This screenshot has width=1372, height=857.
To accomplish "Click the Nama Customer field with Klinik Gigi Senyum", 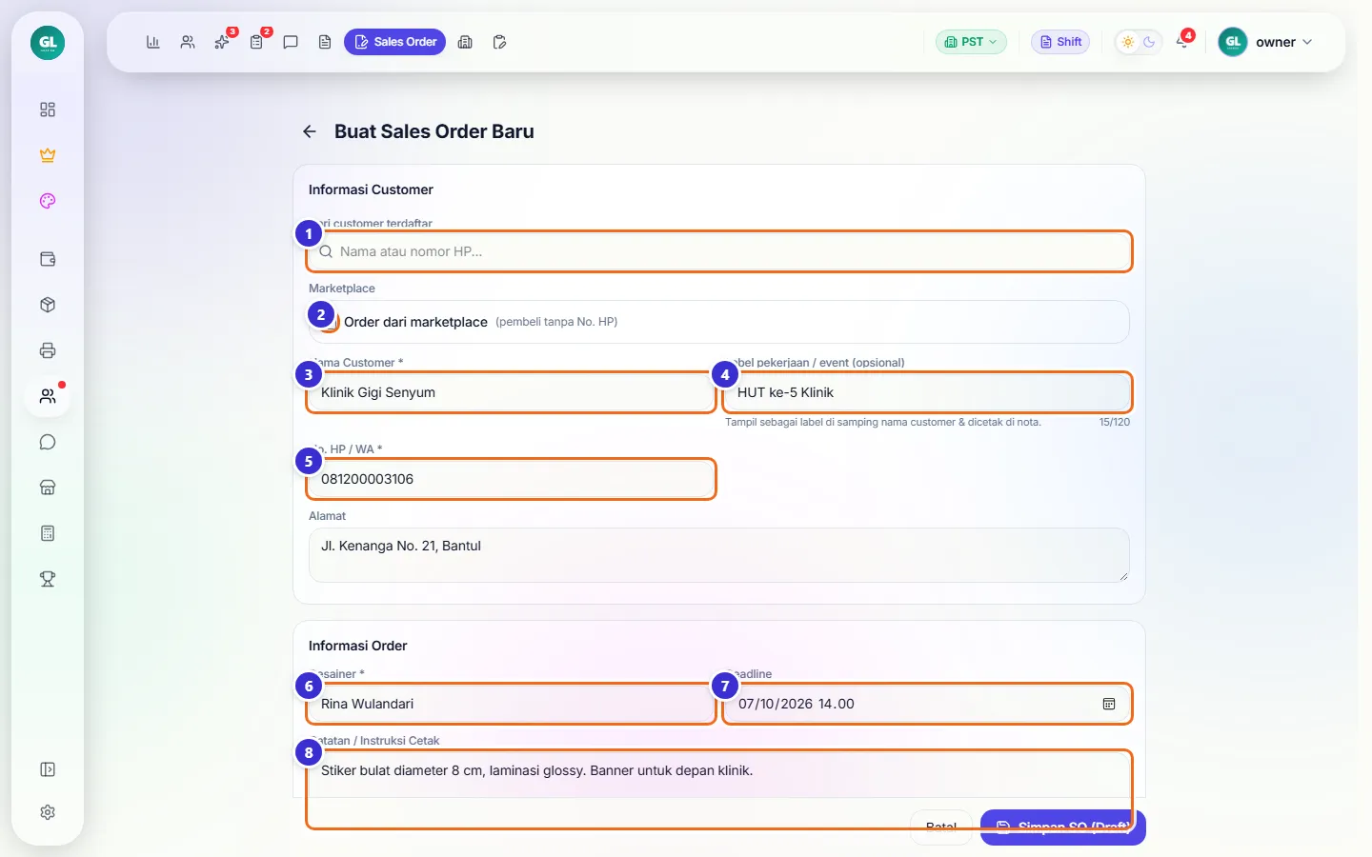I will [x=511, y=392].
